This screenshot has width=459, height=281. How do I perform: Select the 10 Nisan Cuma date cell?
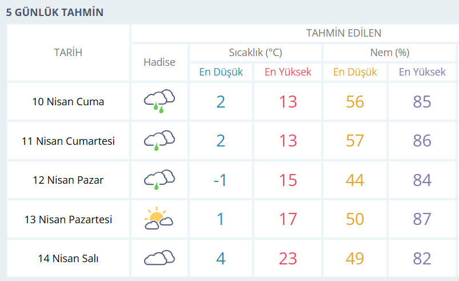tap(68, 102)
